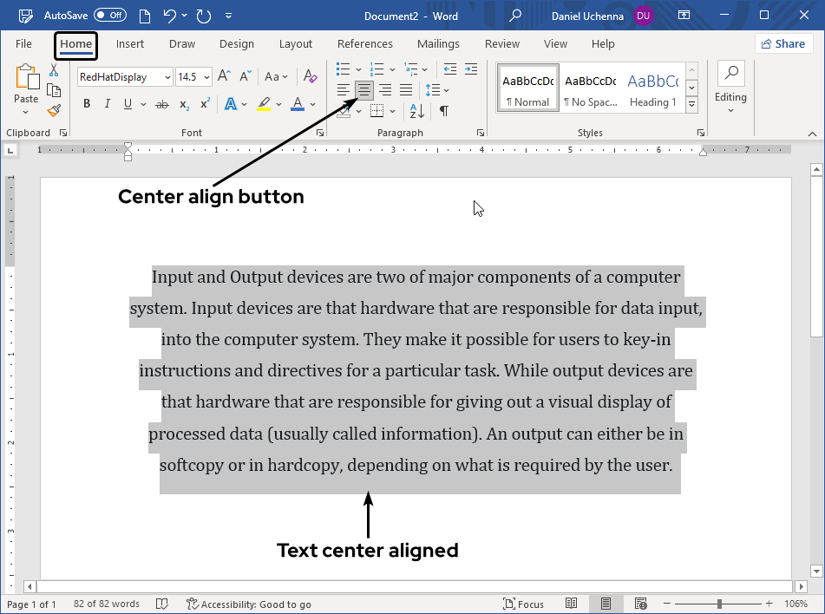
Task: Click the strikethrough icon
Action: point(161,103)
